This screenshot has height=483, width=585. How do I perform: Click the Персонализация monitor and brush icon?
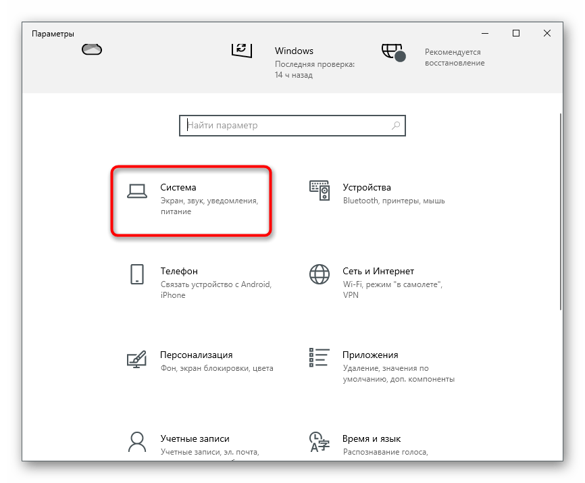tap(137, 359)
